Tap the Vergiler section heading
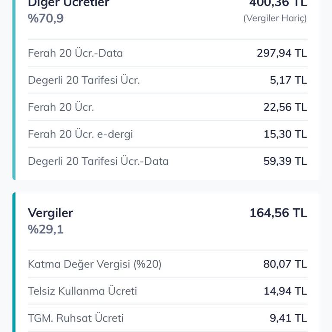This screenshot has height=332, width=332. point(50,213)
